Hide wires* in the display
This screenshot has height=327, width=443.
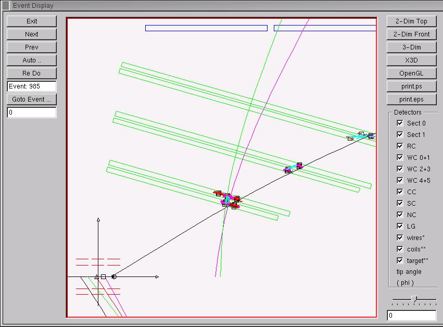click(400, 237)
